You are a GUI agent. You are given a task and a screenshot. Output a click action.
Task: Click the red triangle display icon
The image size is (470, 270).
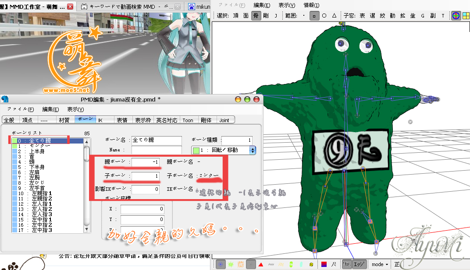[261, 265]
